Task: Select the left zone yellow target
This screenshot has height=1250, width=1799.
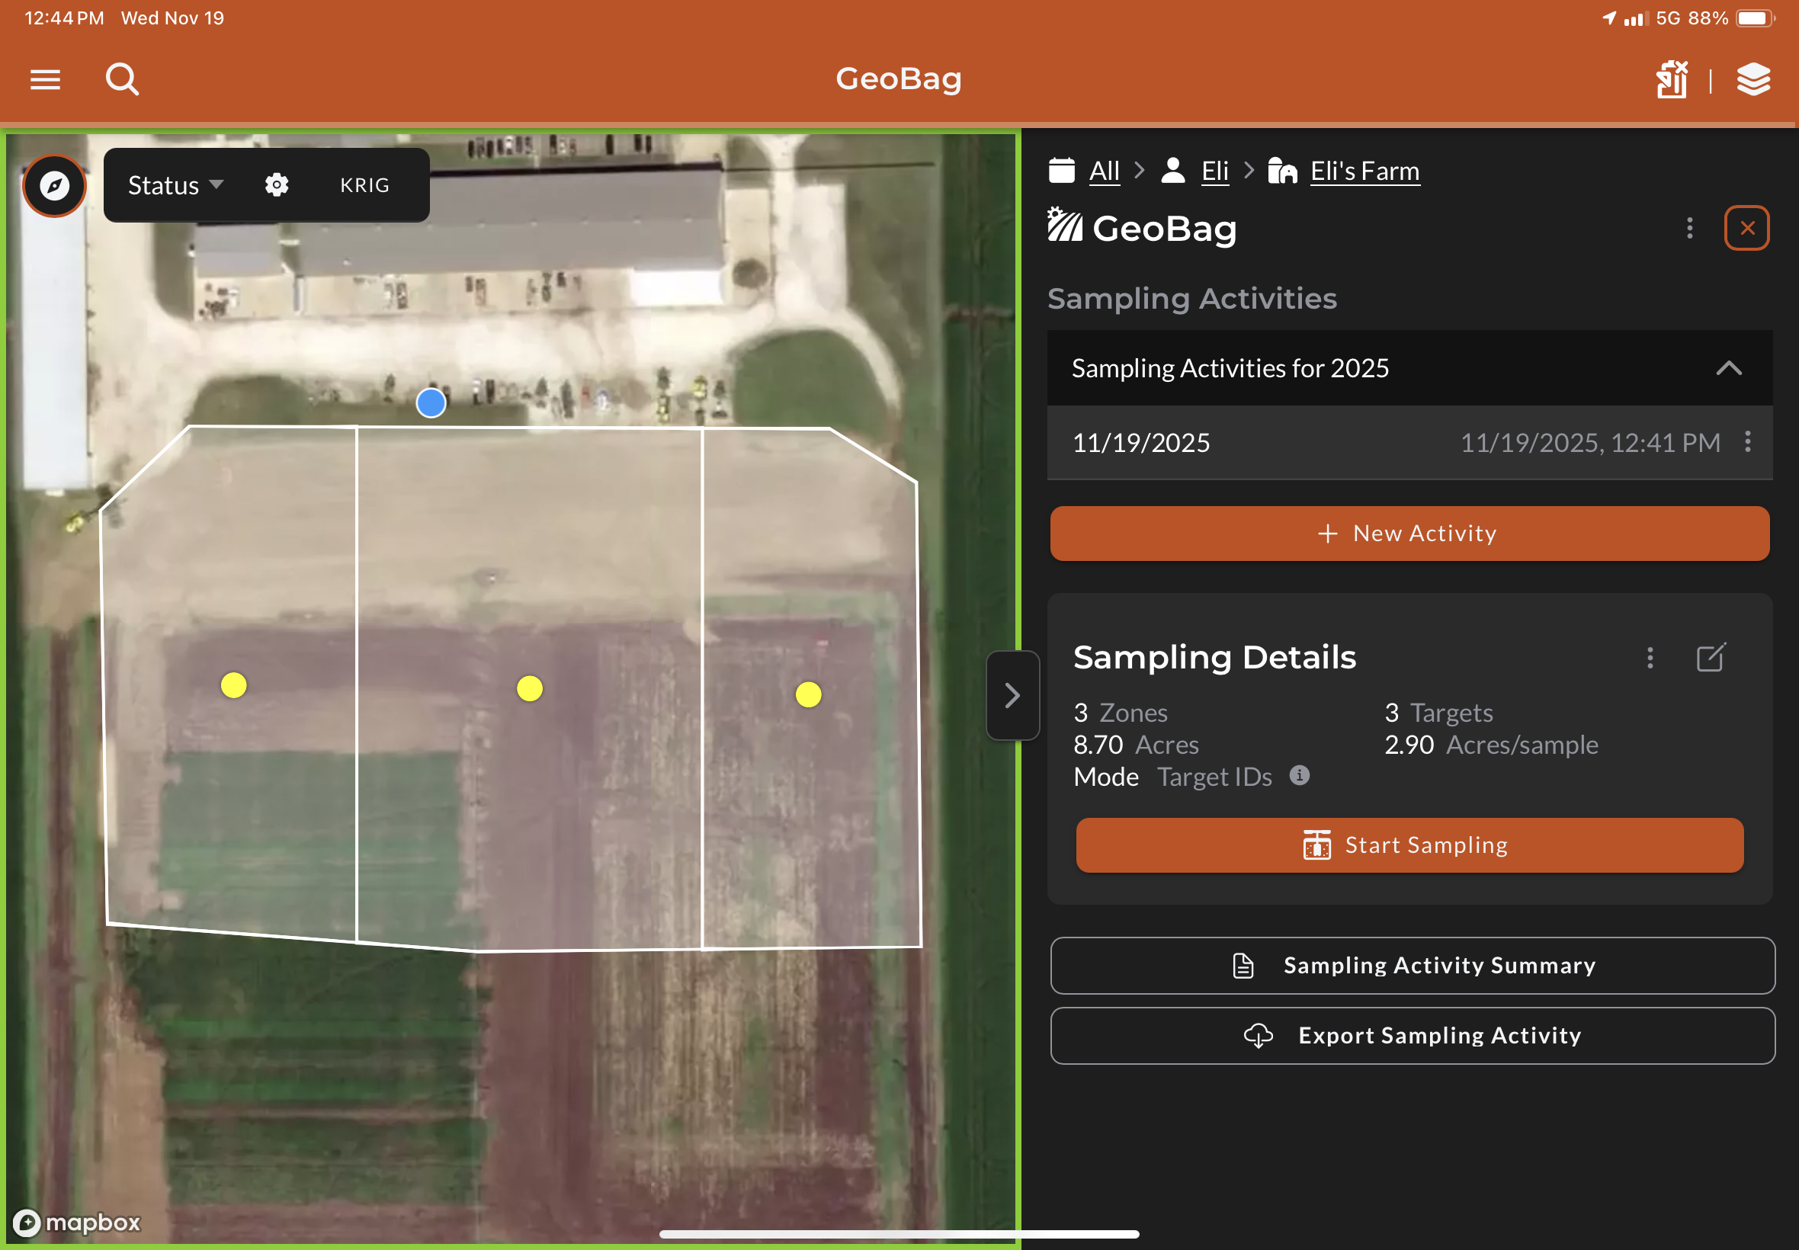Action: pos(233,685)
